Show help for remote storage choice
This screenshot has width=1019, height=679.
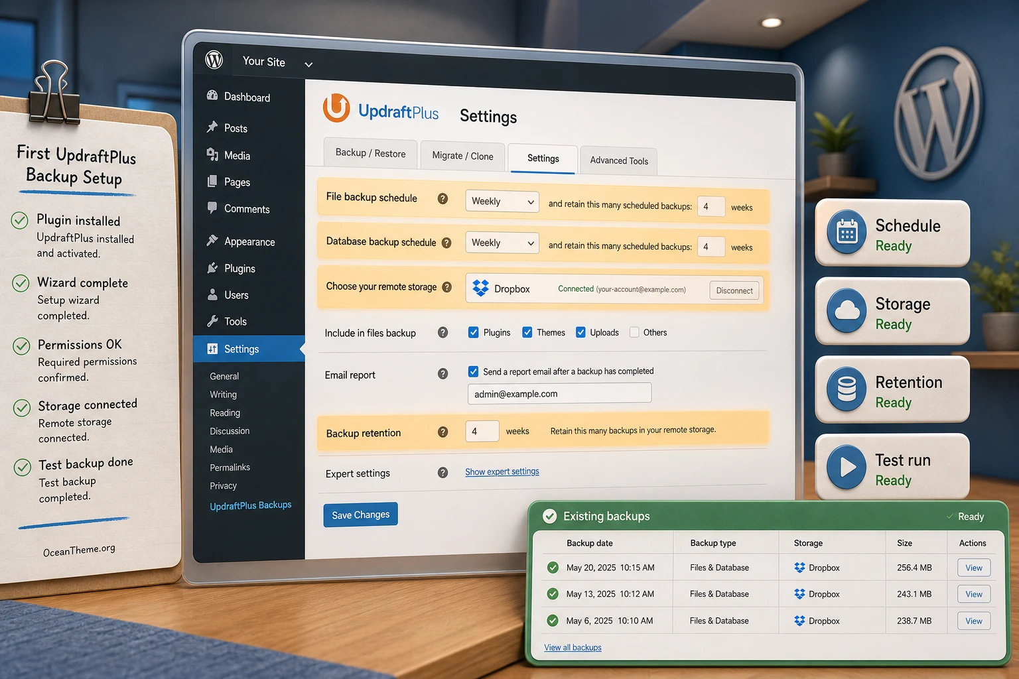click(447, 287)
